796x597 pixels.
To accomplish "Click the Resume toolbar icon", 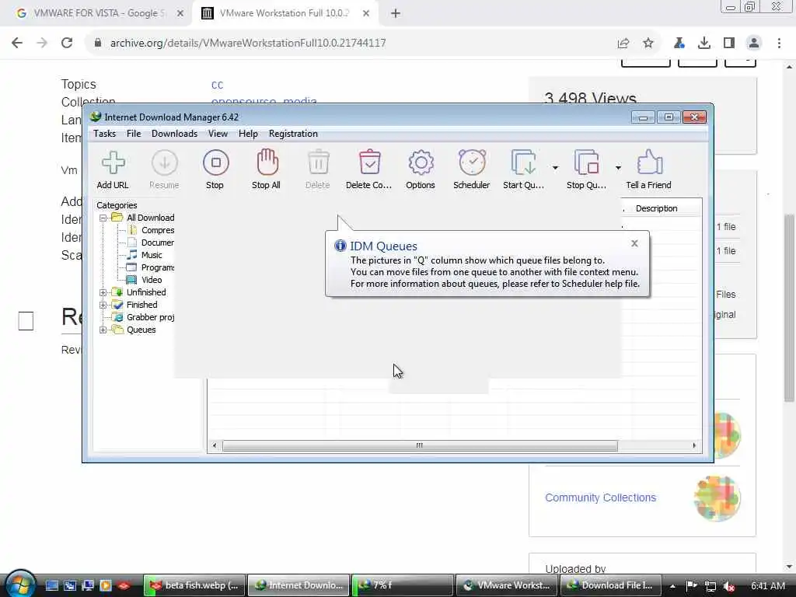I will click(164, 169).
